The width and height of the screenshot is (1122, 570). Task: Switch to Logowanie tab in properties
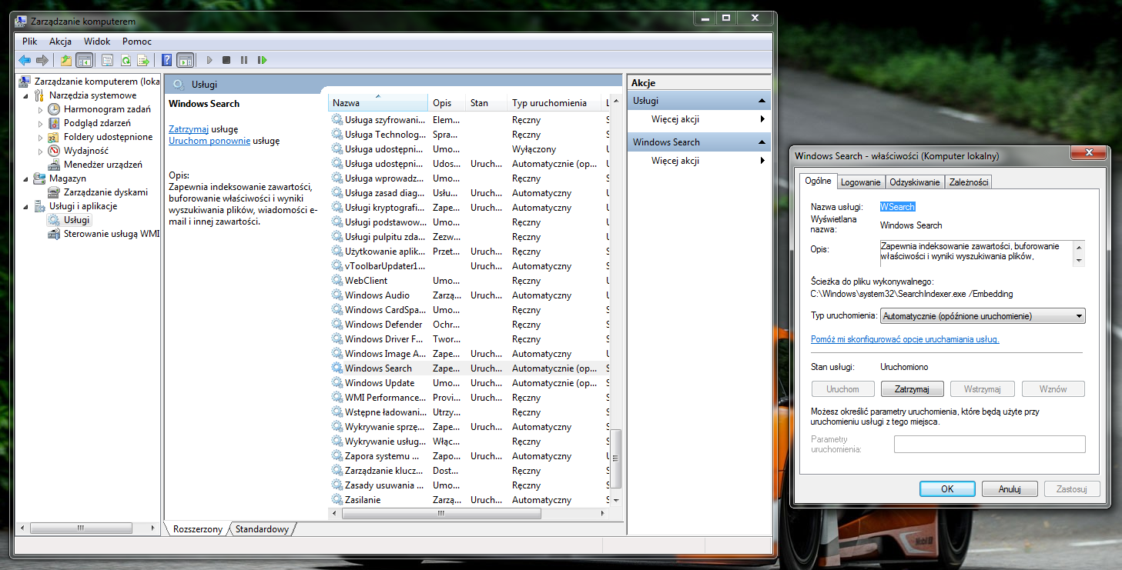pyautogui.click(x=860, y=182)
